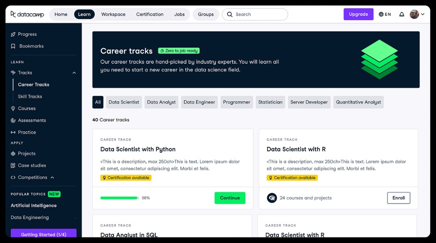Select the Data Scientist filter
436x243 pixels.
[124, 102]
